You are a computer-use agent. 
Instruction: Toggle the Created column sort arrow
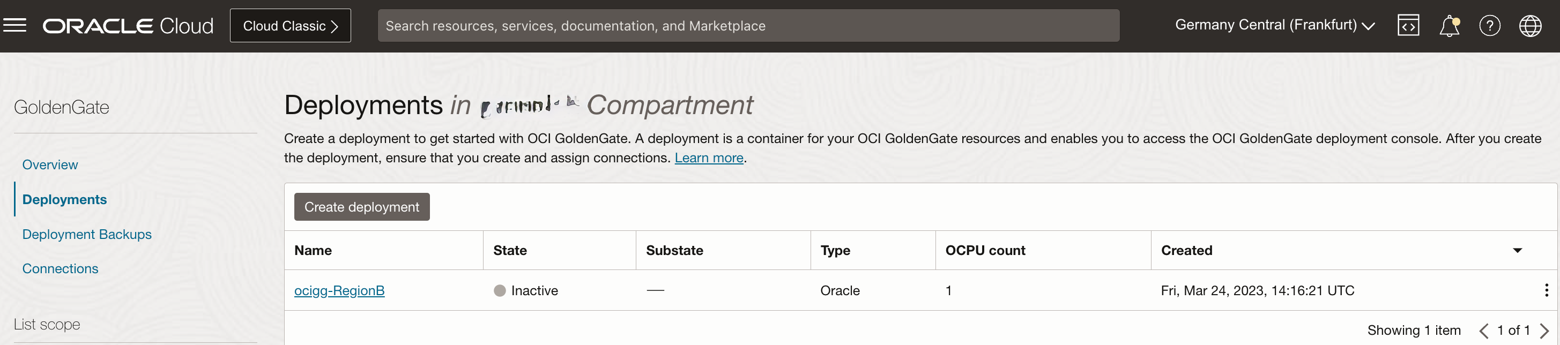[1517, 250]
